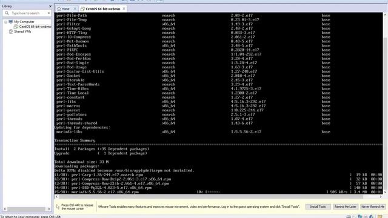Click the My Computer monitor icon
The width and height of the screenshot is (388, 218).
coord(11,22)
